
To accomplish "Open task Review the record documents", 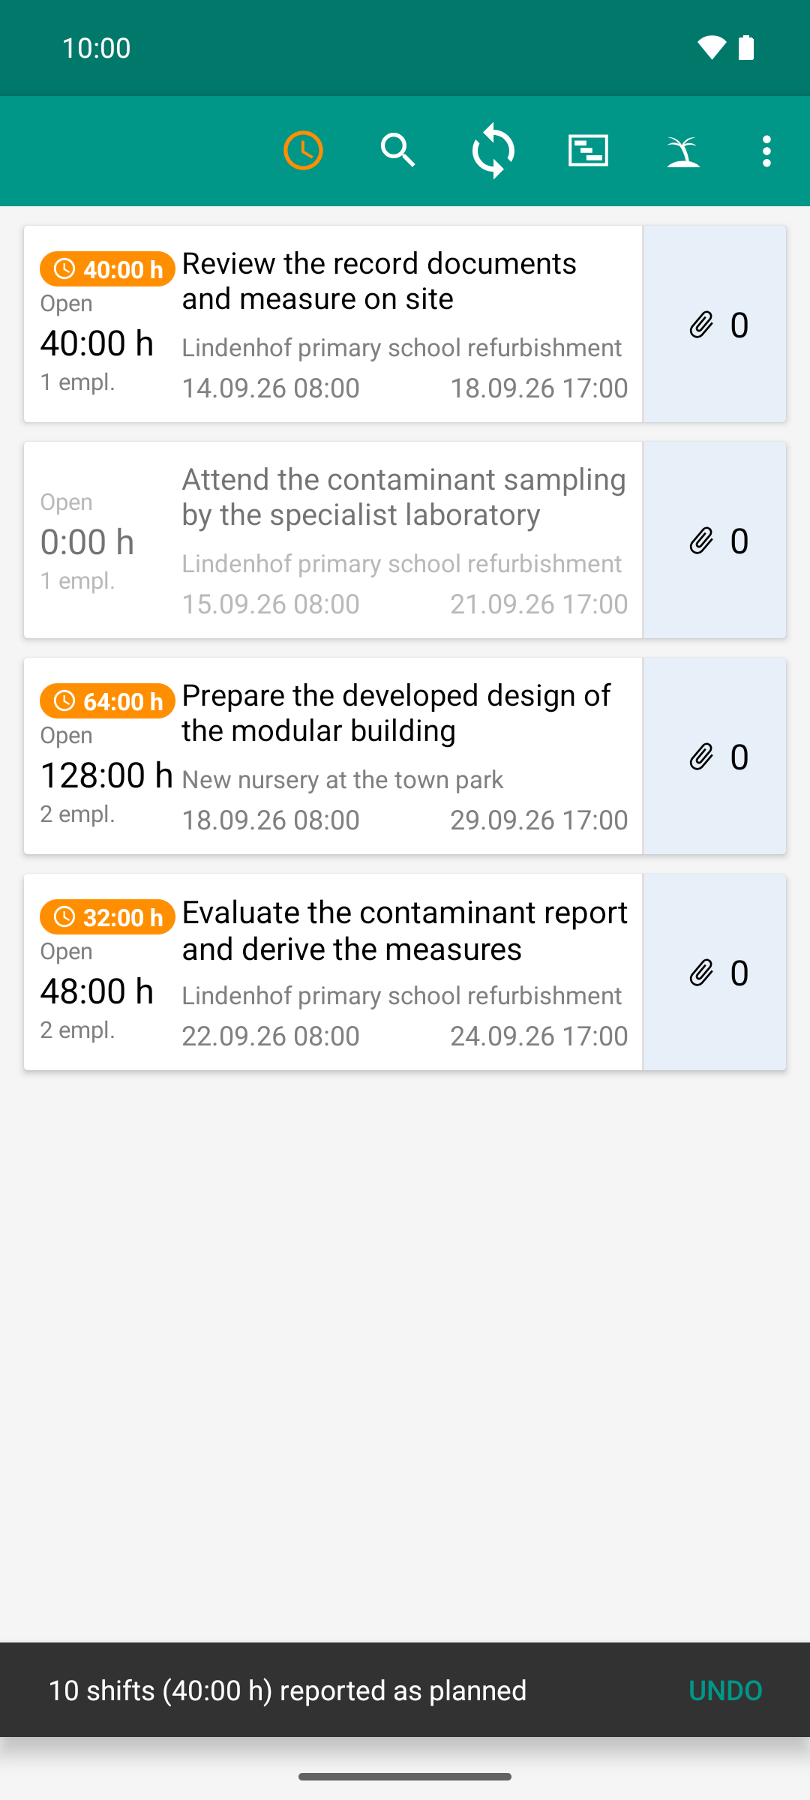I will coord(333,324).
